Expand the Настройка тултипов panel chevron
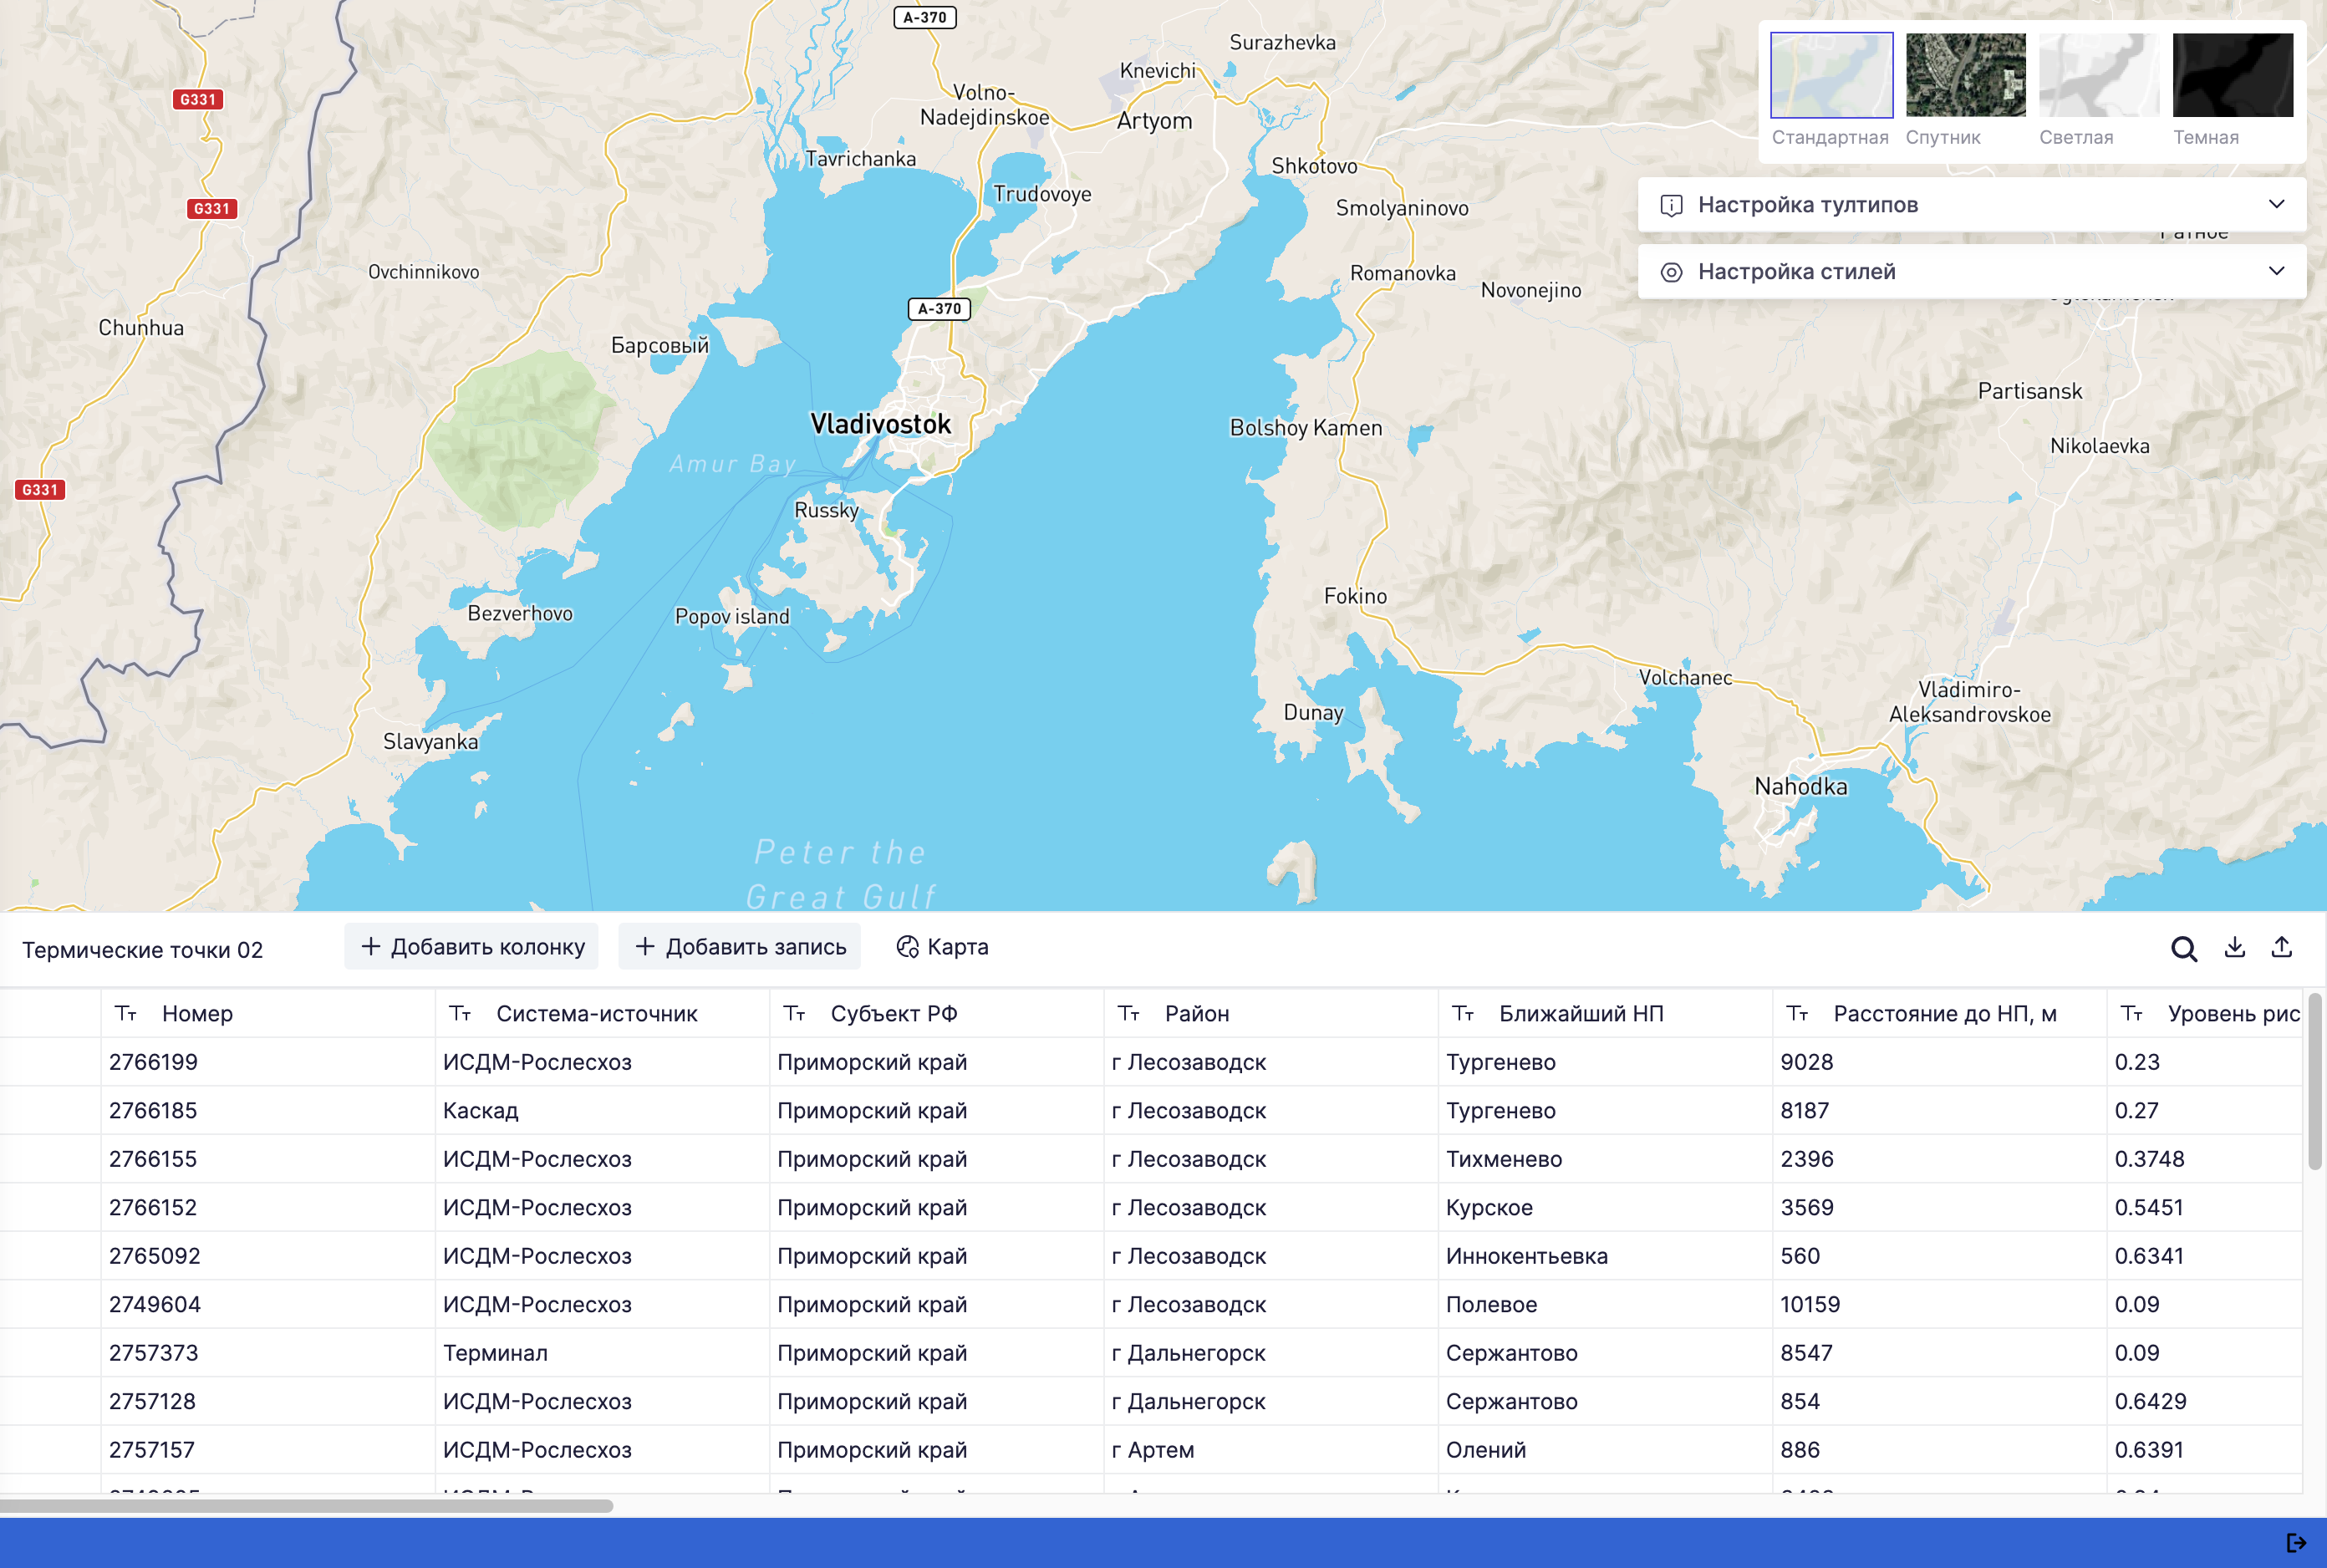The image size is (2327, 1568). (2276, 204)
